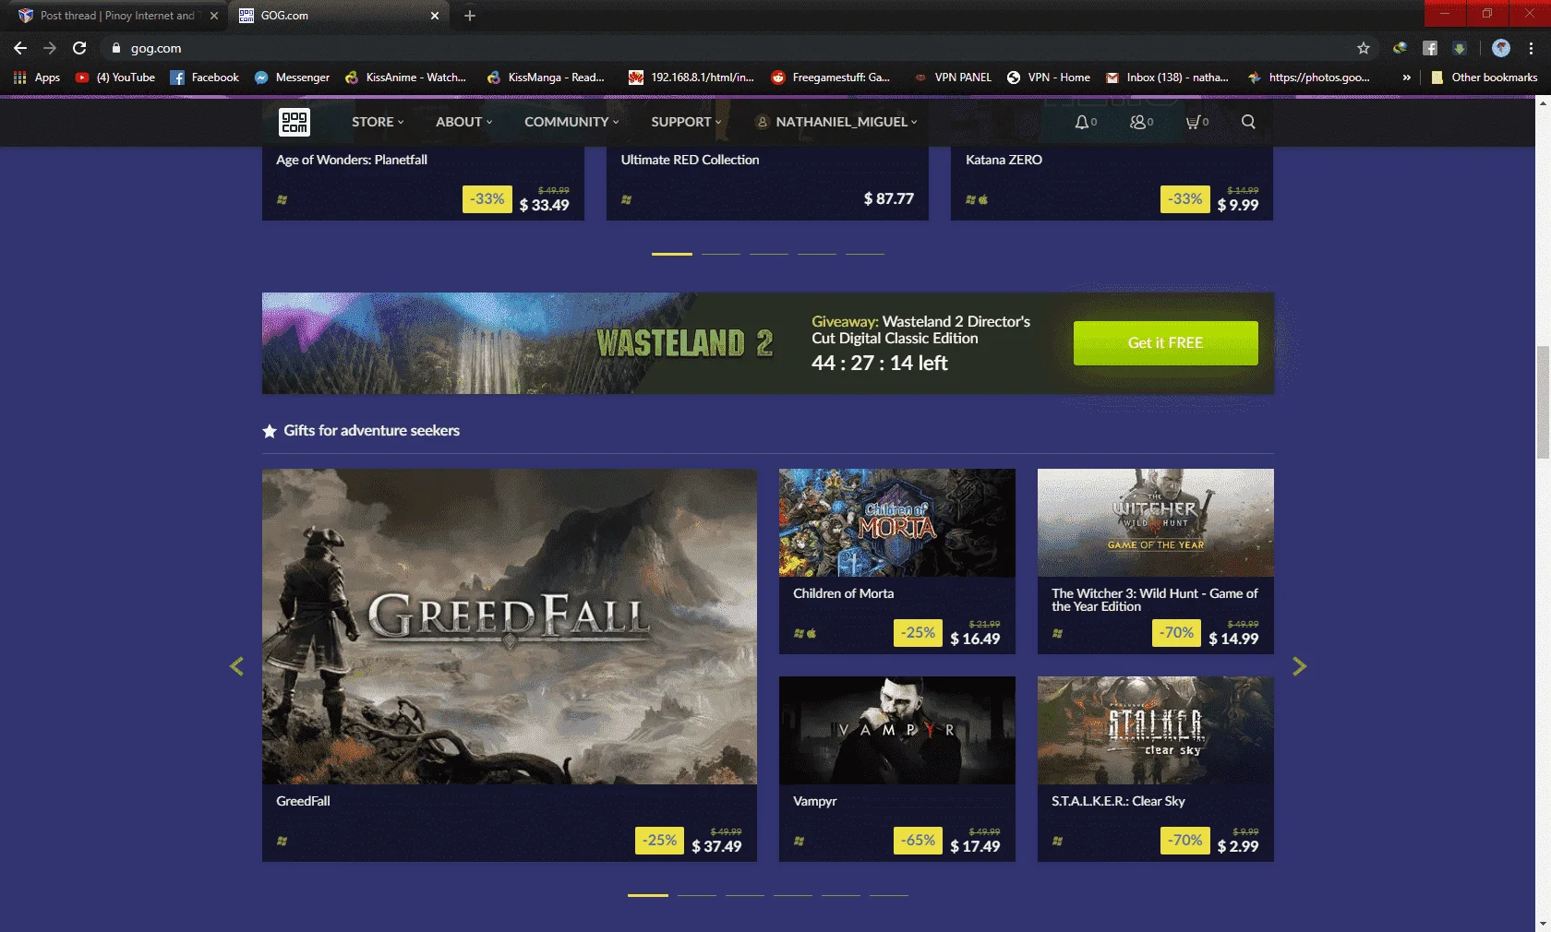Image resolution: width=1551 pixels, height=932 pixels.
Task: Open the Wasteland 2 giveaway banner image
Action: (x=522, y=343)
